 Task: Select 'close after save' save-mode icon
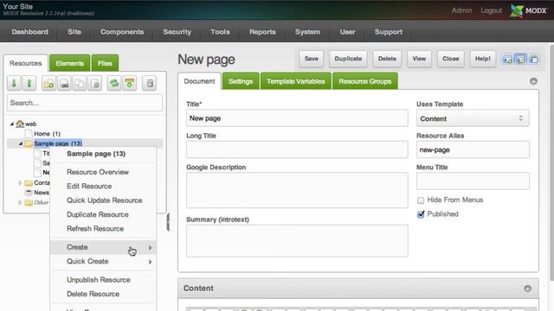tap(534, 60)
